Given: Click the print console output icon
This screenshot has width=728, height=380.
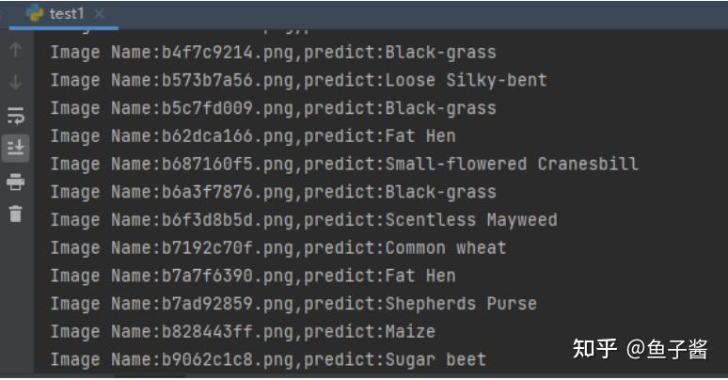Looking at the screenshot, I should (15, 181).
